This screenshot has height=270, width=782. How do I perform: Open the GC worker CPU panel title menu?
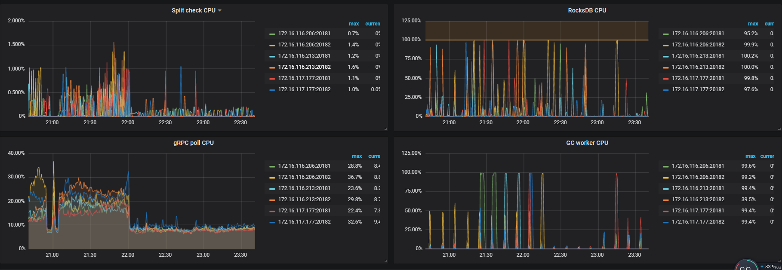[x=587, y=143]
